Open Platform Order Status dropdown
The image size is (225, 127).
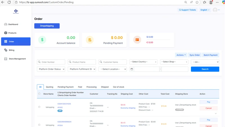(x=51, y=69)
